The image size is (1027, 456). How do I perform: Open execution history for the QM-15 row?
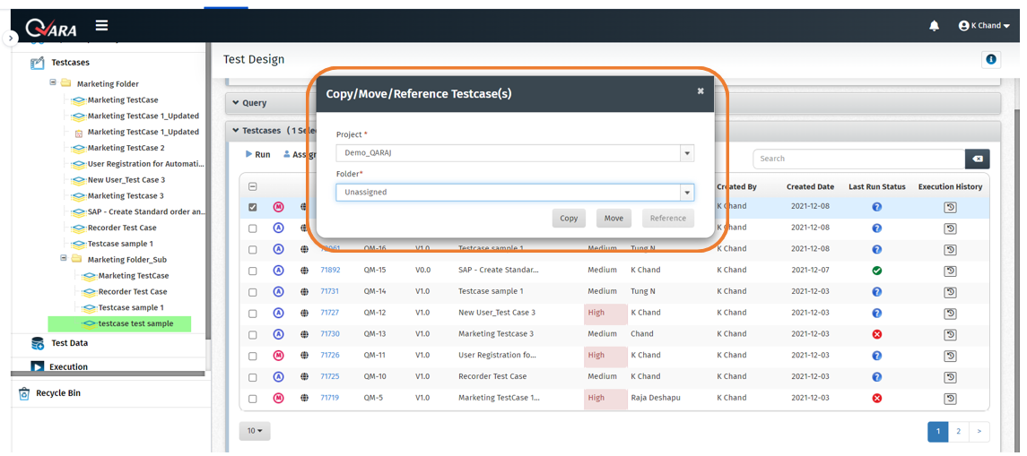point(950,271)
